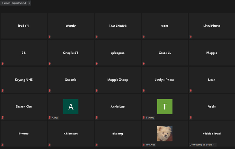This screenshot has height=149, width=235.
Task: Click muted mic icon beside Tammy label
Action: [144, 118]
